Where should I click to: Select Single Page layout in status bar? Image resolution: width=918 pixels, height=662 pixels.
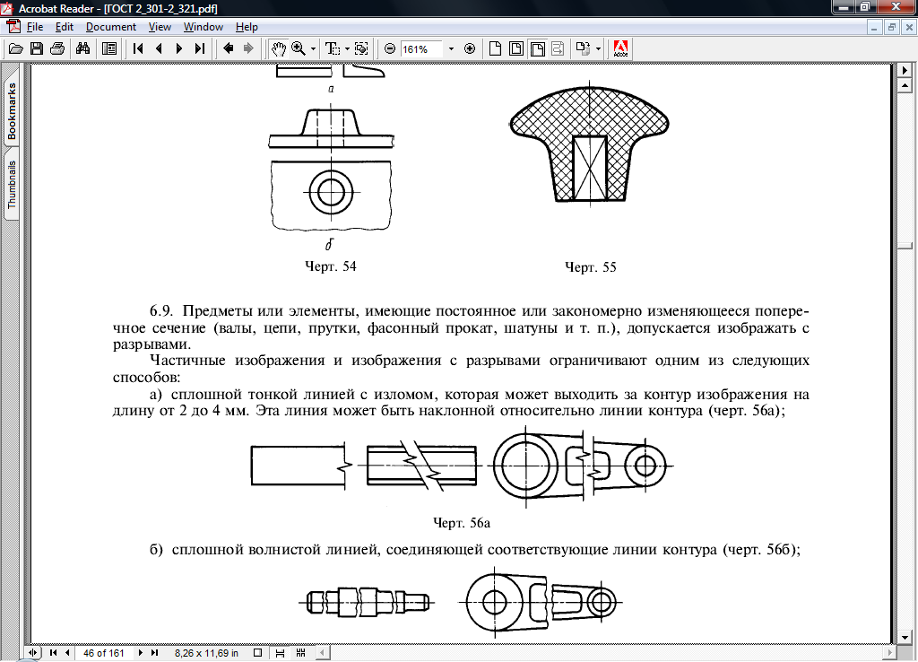(257, 653)
